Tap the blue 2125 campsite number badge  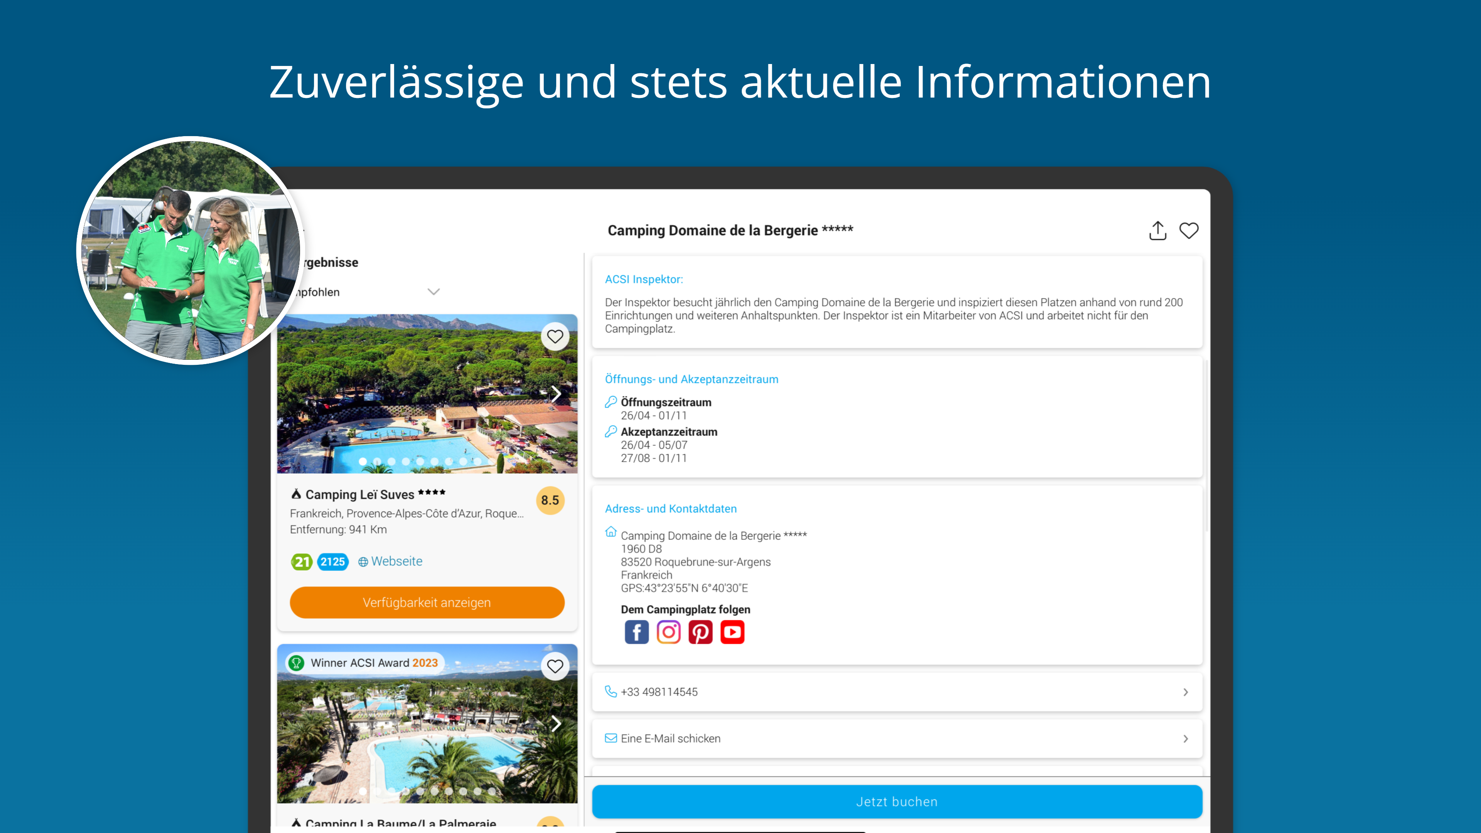pyautogui.click(x=333, y=562)
